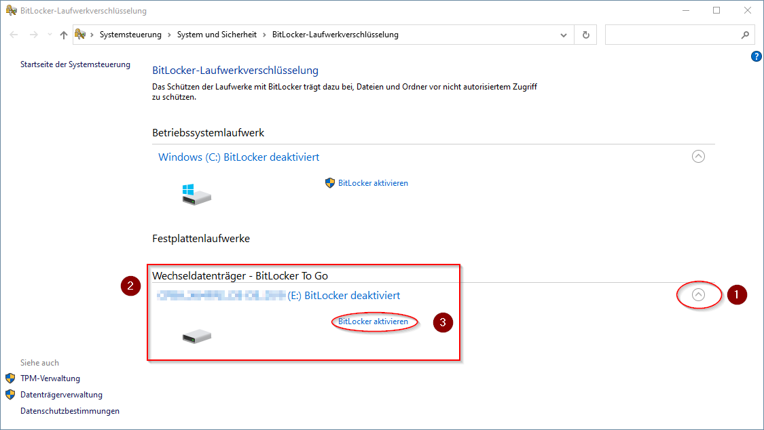Click the removable drive (E:) icon
This screenshot has width=764, height=430.
pos(197,336)
